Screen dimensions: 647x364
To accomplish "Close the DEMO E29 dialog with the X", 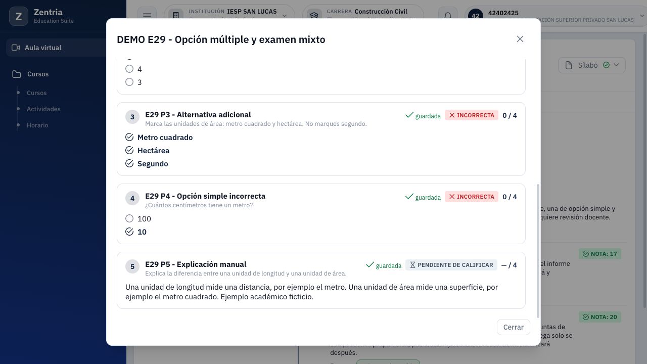I will click(x=520, y=39).
